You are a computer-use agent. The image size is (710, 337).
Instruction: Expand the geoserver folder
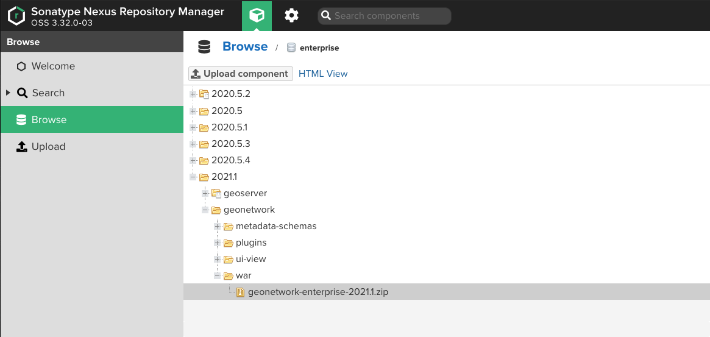(x=205, y=193)
